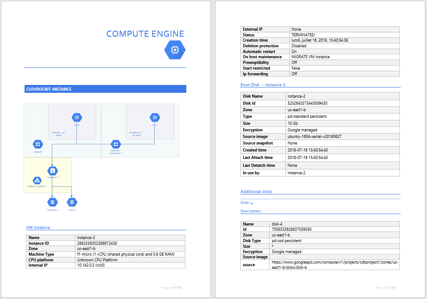Click the "DISK-4" subheading
Image resolution: width=427 pixels, height=299 pixels.
pos(247,203)
